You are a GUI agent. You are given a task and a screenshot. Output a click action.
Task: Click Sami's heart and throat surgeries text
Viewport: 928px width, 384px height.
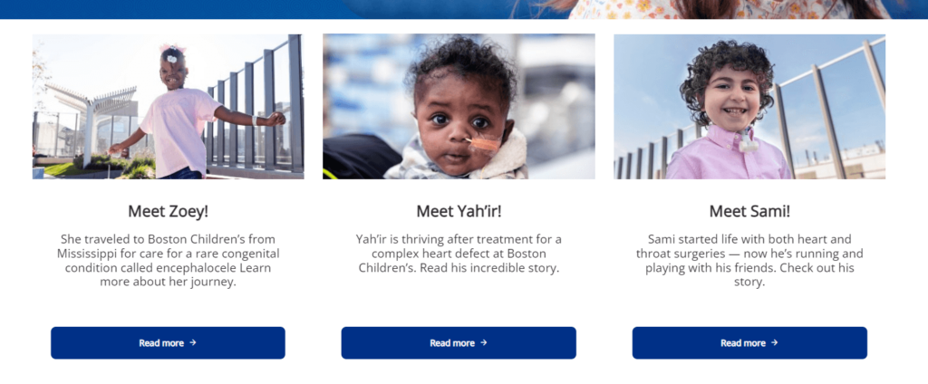coord(749,254)
